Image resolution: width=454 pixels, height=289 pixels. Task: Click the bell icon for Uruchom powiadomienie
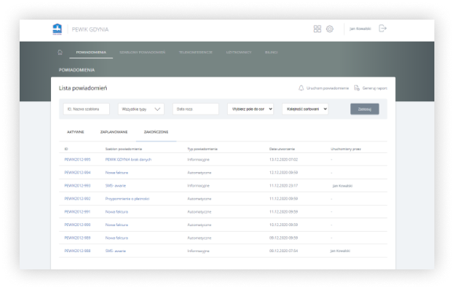click(x=301, y=88)
